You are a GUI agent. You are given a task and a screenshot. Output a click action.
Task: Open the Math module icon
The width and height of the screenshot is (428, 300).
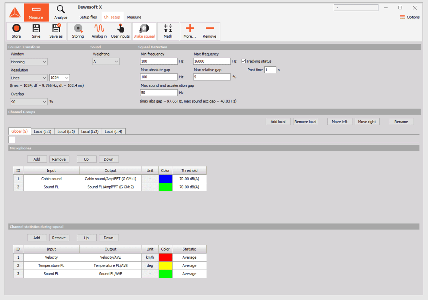pyautogui.click(x=168, y=31)
